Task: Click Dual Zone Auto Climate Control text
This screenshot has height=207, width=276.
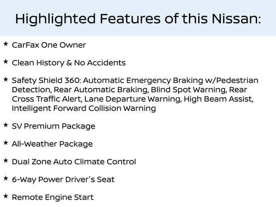Action: 74,162
